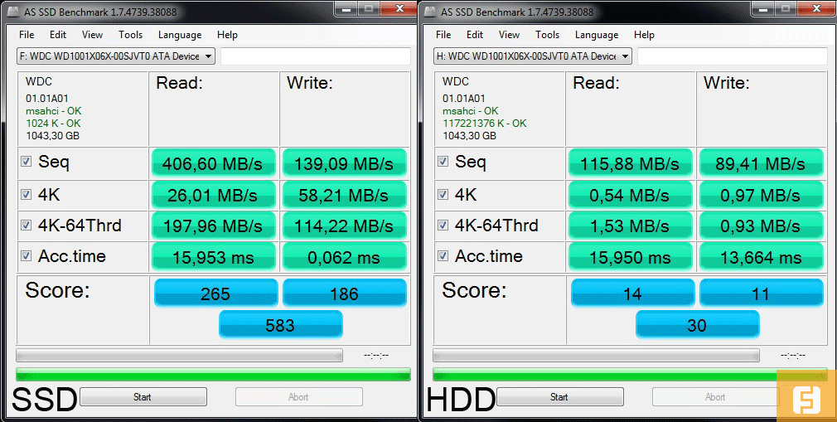The width and height of the screenshot is (837, 422).
Task: Open Edit menu in the right HDD window
Action: coord(475,35)
